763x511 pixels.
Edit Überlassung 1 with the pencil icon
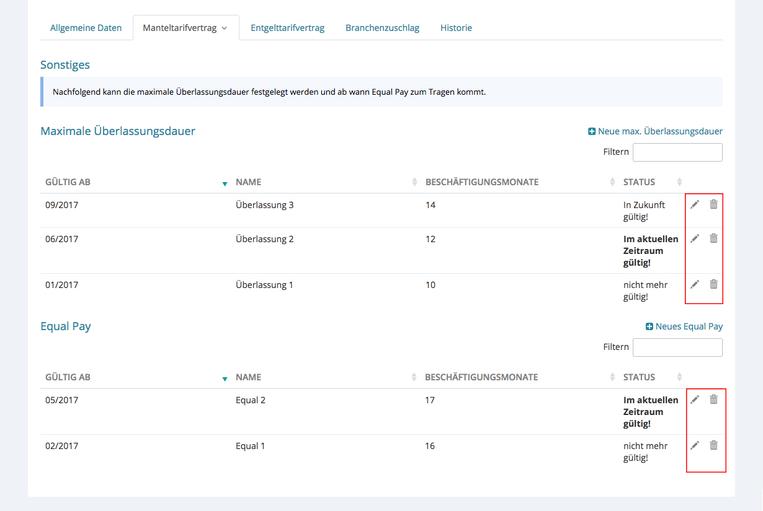pyautogui.click(x=695, y=284)
